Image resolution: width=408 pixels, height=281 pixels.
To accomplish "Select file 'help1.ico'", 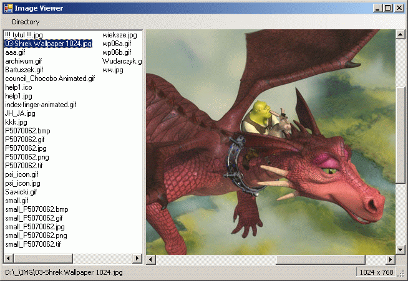I will click(x=19, y=87).
